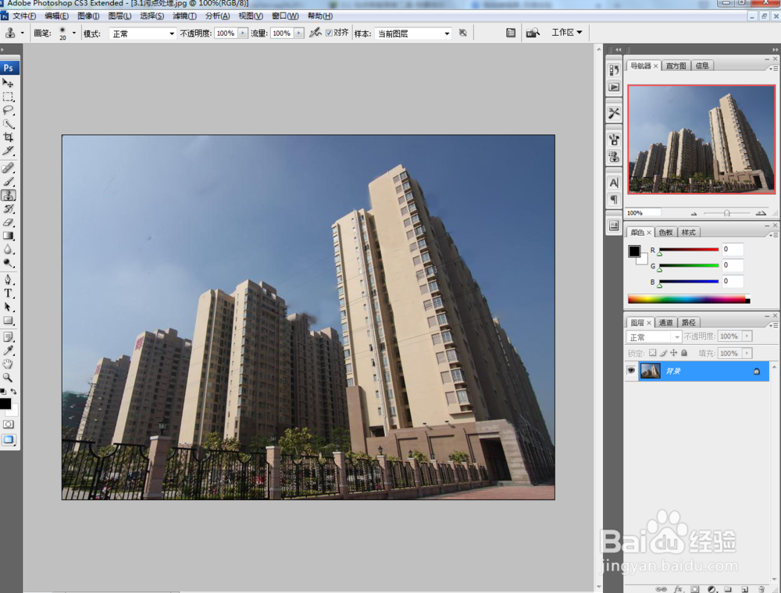Open the 填充 fill arrow
The width and height of the screenshot is (781, 593).
pos(747,353)
